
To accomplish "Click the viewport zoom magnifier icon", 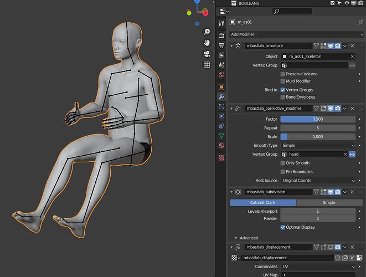I will pyautogui.click(x=207, y=32).
